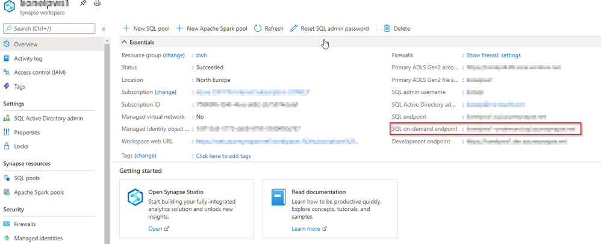Viewport: 601px width, 244px height.
Task: Open Firewalls under Security
Action: point(25,224)
